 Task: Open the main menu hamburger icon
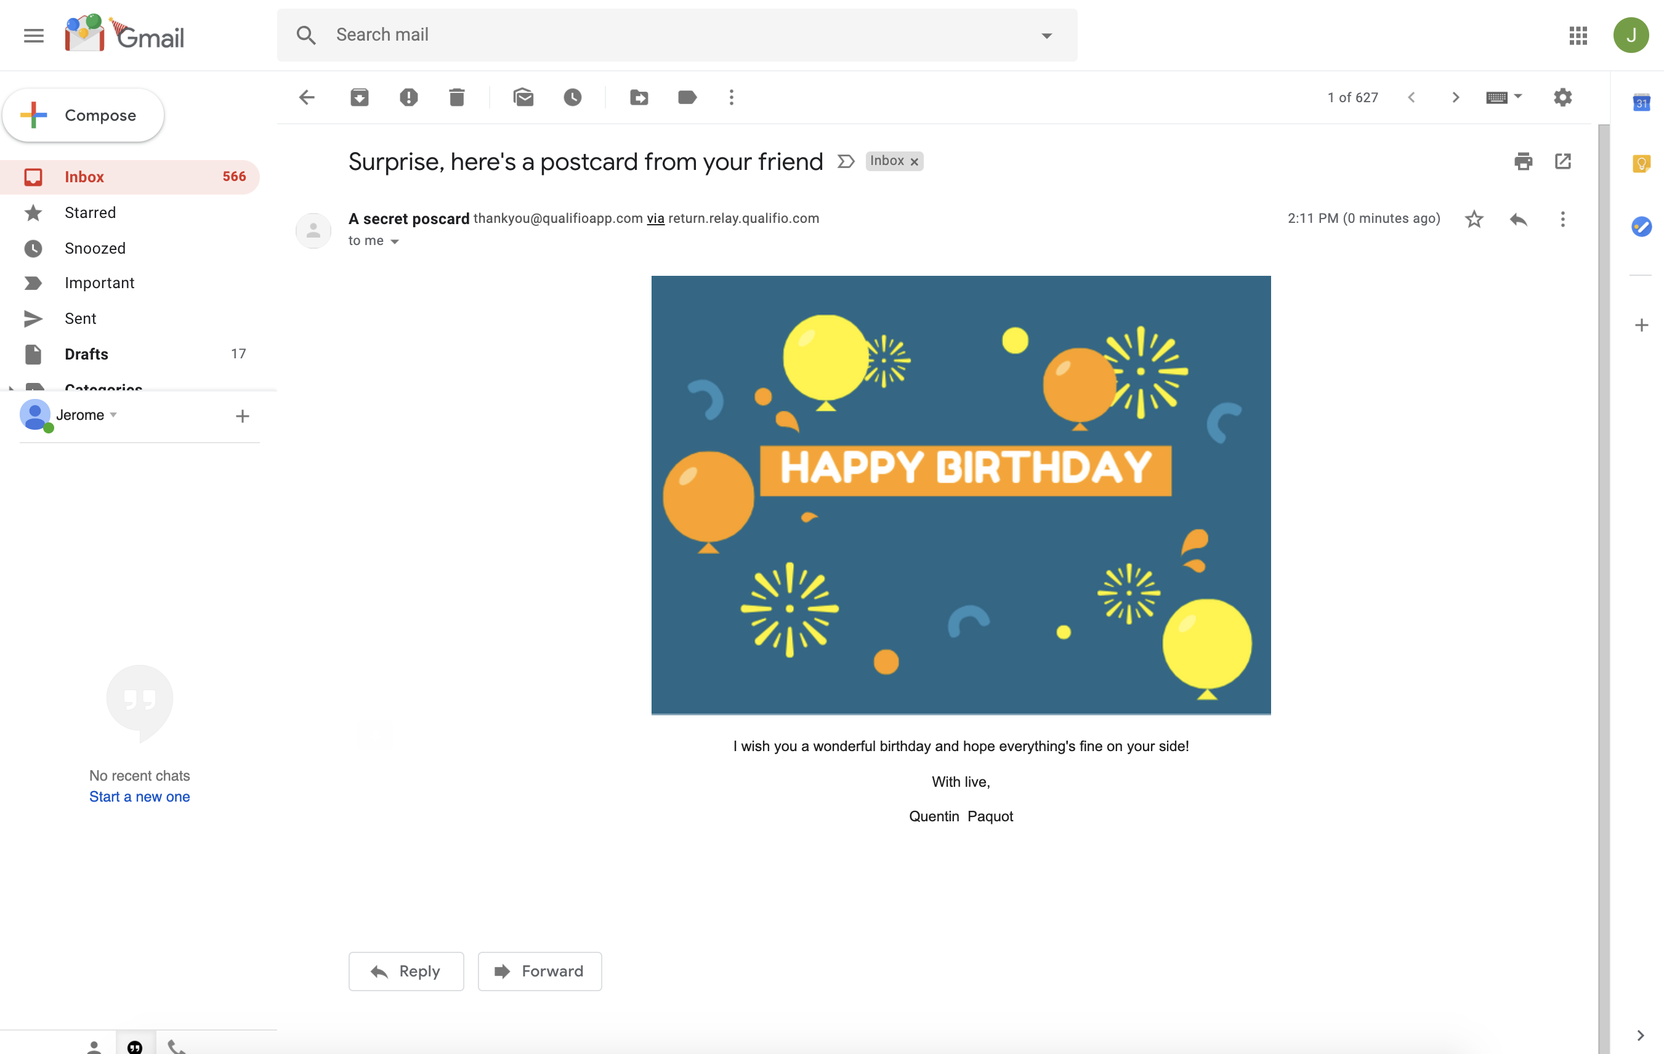(x=33, y=35)
